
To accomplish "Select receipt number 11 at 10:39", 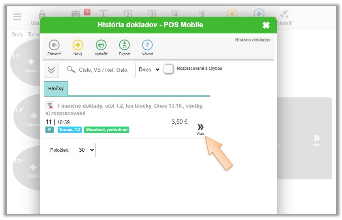I will (x=57, y=122).
